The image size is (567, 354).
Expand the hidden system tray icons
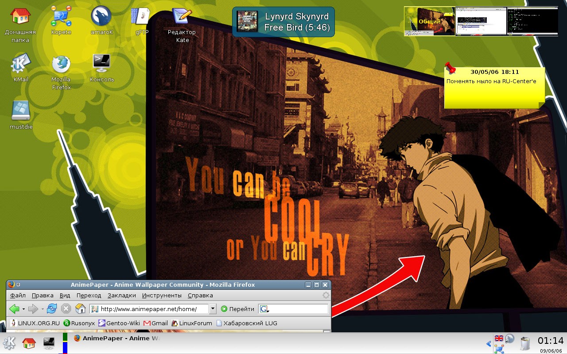click(489, 343)
